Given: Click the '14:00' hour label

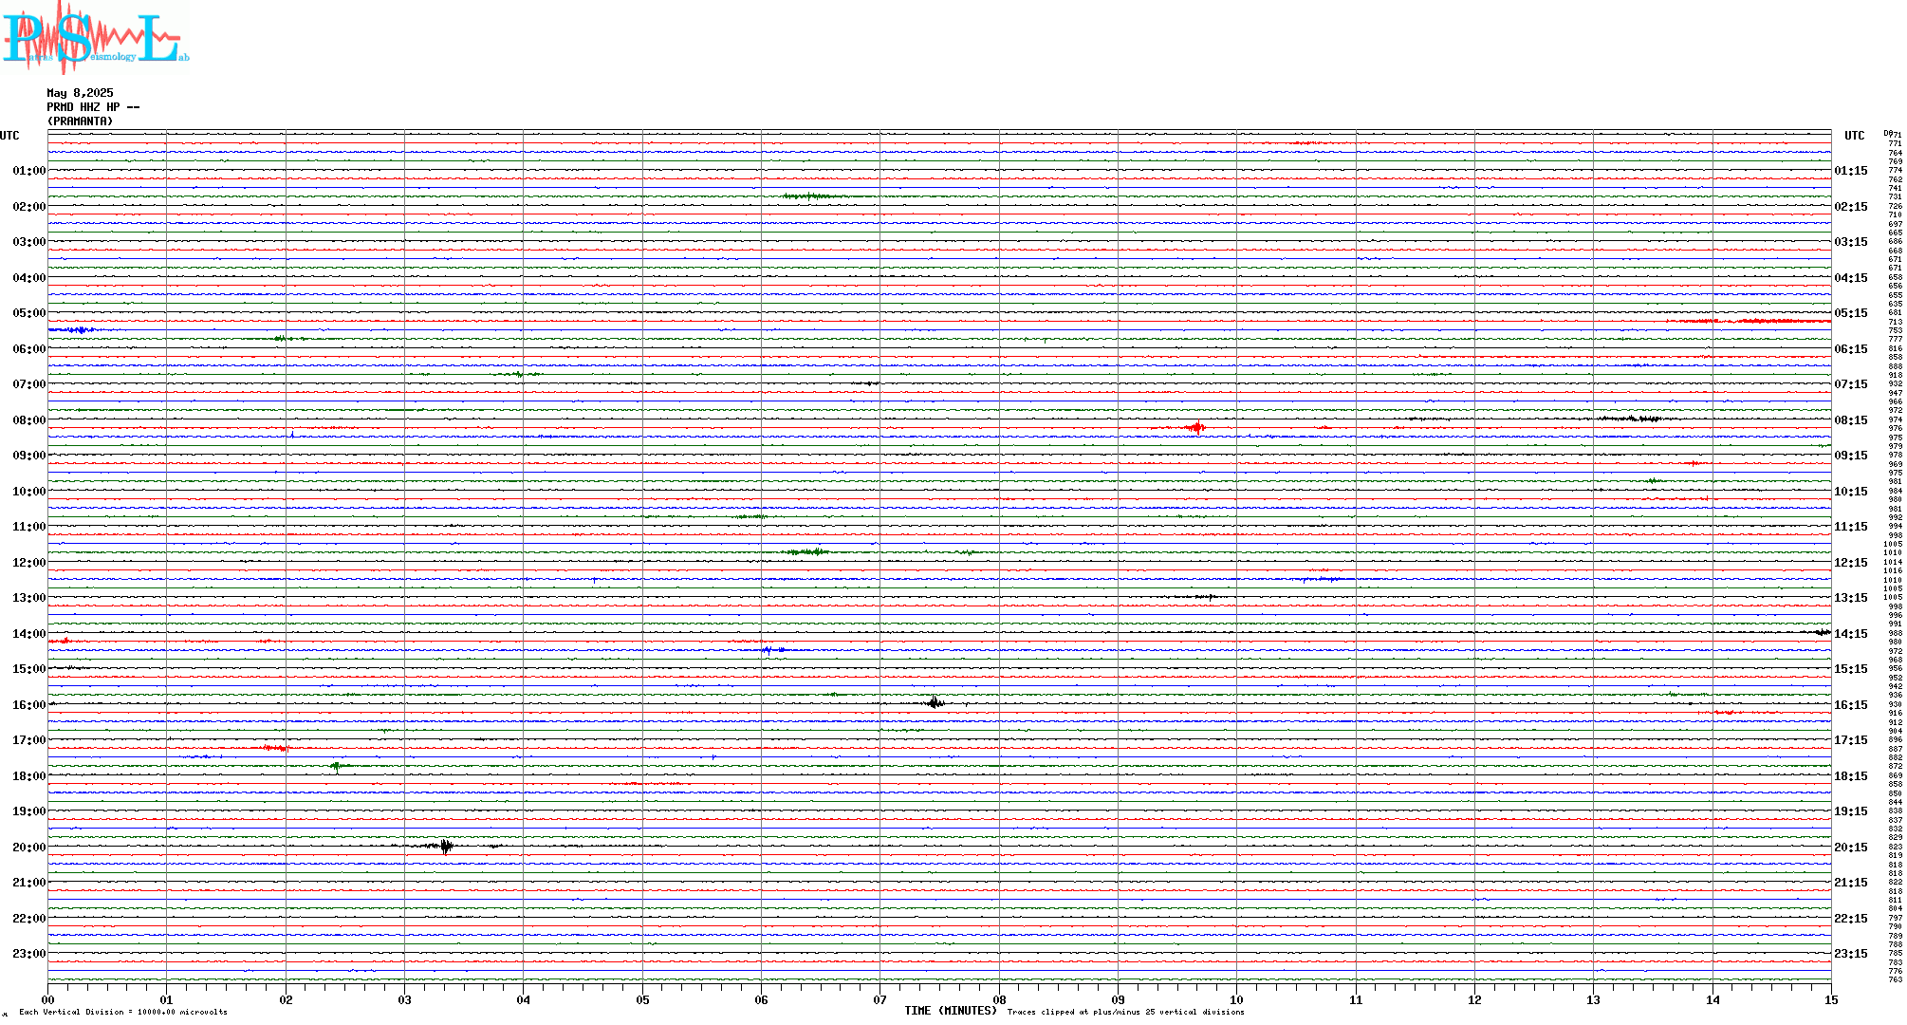Looking at the screenshot, I should pos(28,634).
